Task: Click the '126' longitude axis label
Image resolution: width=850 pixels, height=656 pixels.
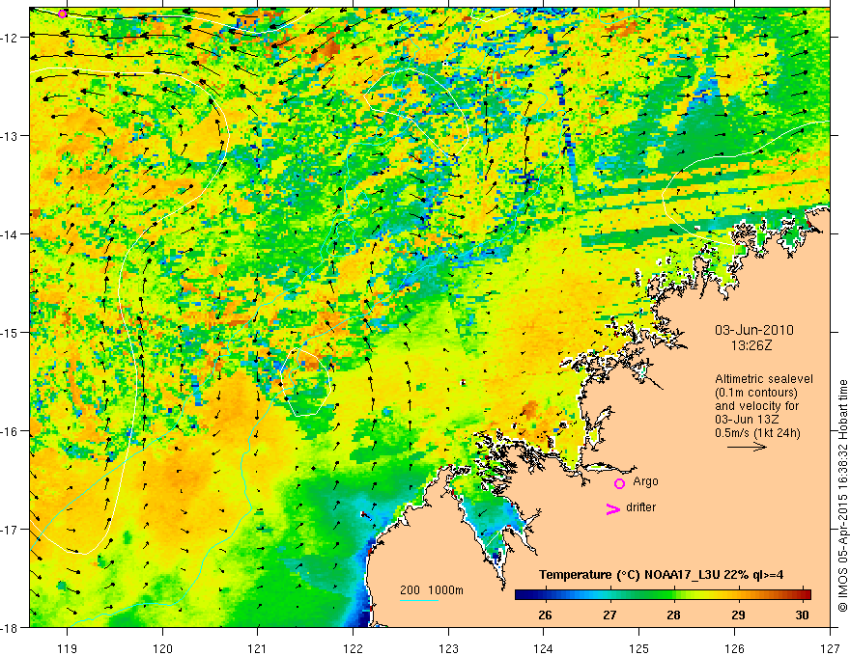Action: pyautogui.click(x=734, y=648)
